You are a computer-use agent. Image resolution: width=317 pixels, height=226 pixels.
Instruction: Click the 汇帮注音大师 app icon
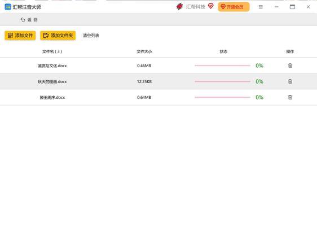[8, 7]
